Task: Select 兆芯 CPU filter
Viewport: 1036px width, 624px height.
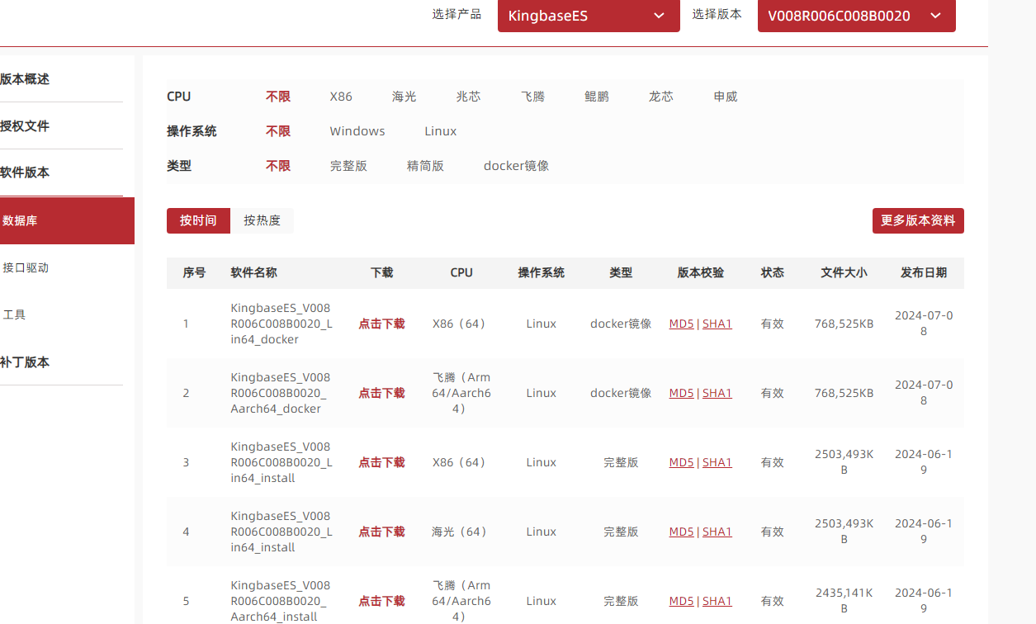Action: click(468, 97)
